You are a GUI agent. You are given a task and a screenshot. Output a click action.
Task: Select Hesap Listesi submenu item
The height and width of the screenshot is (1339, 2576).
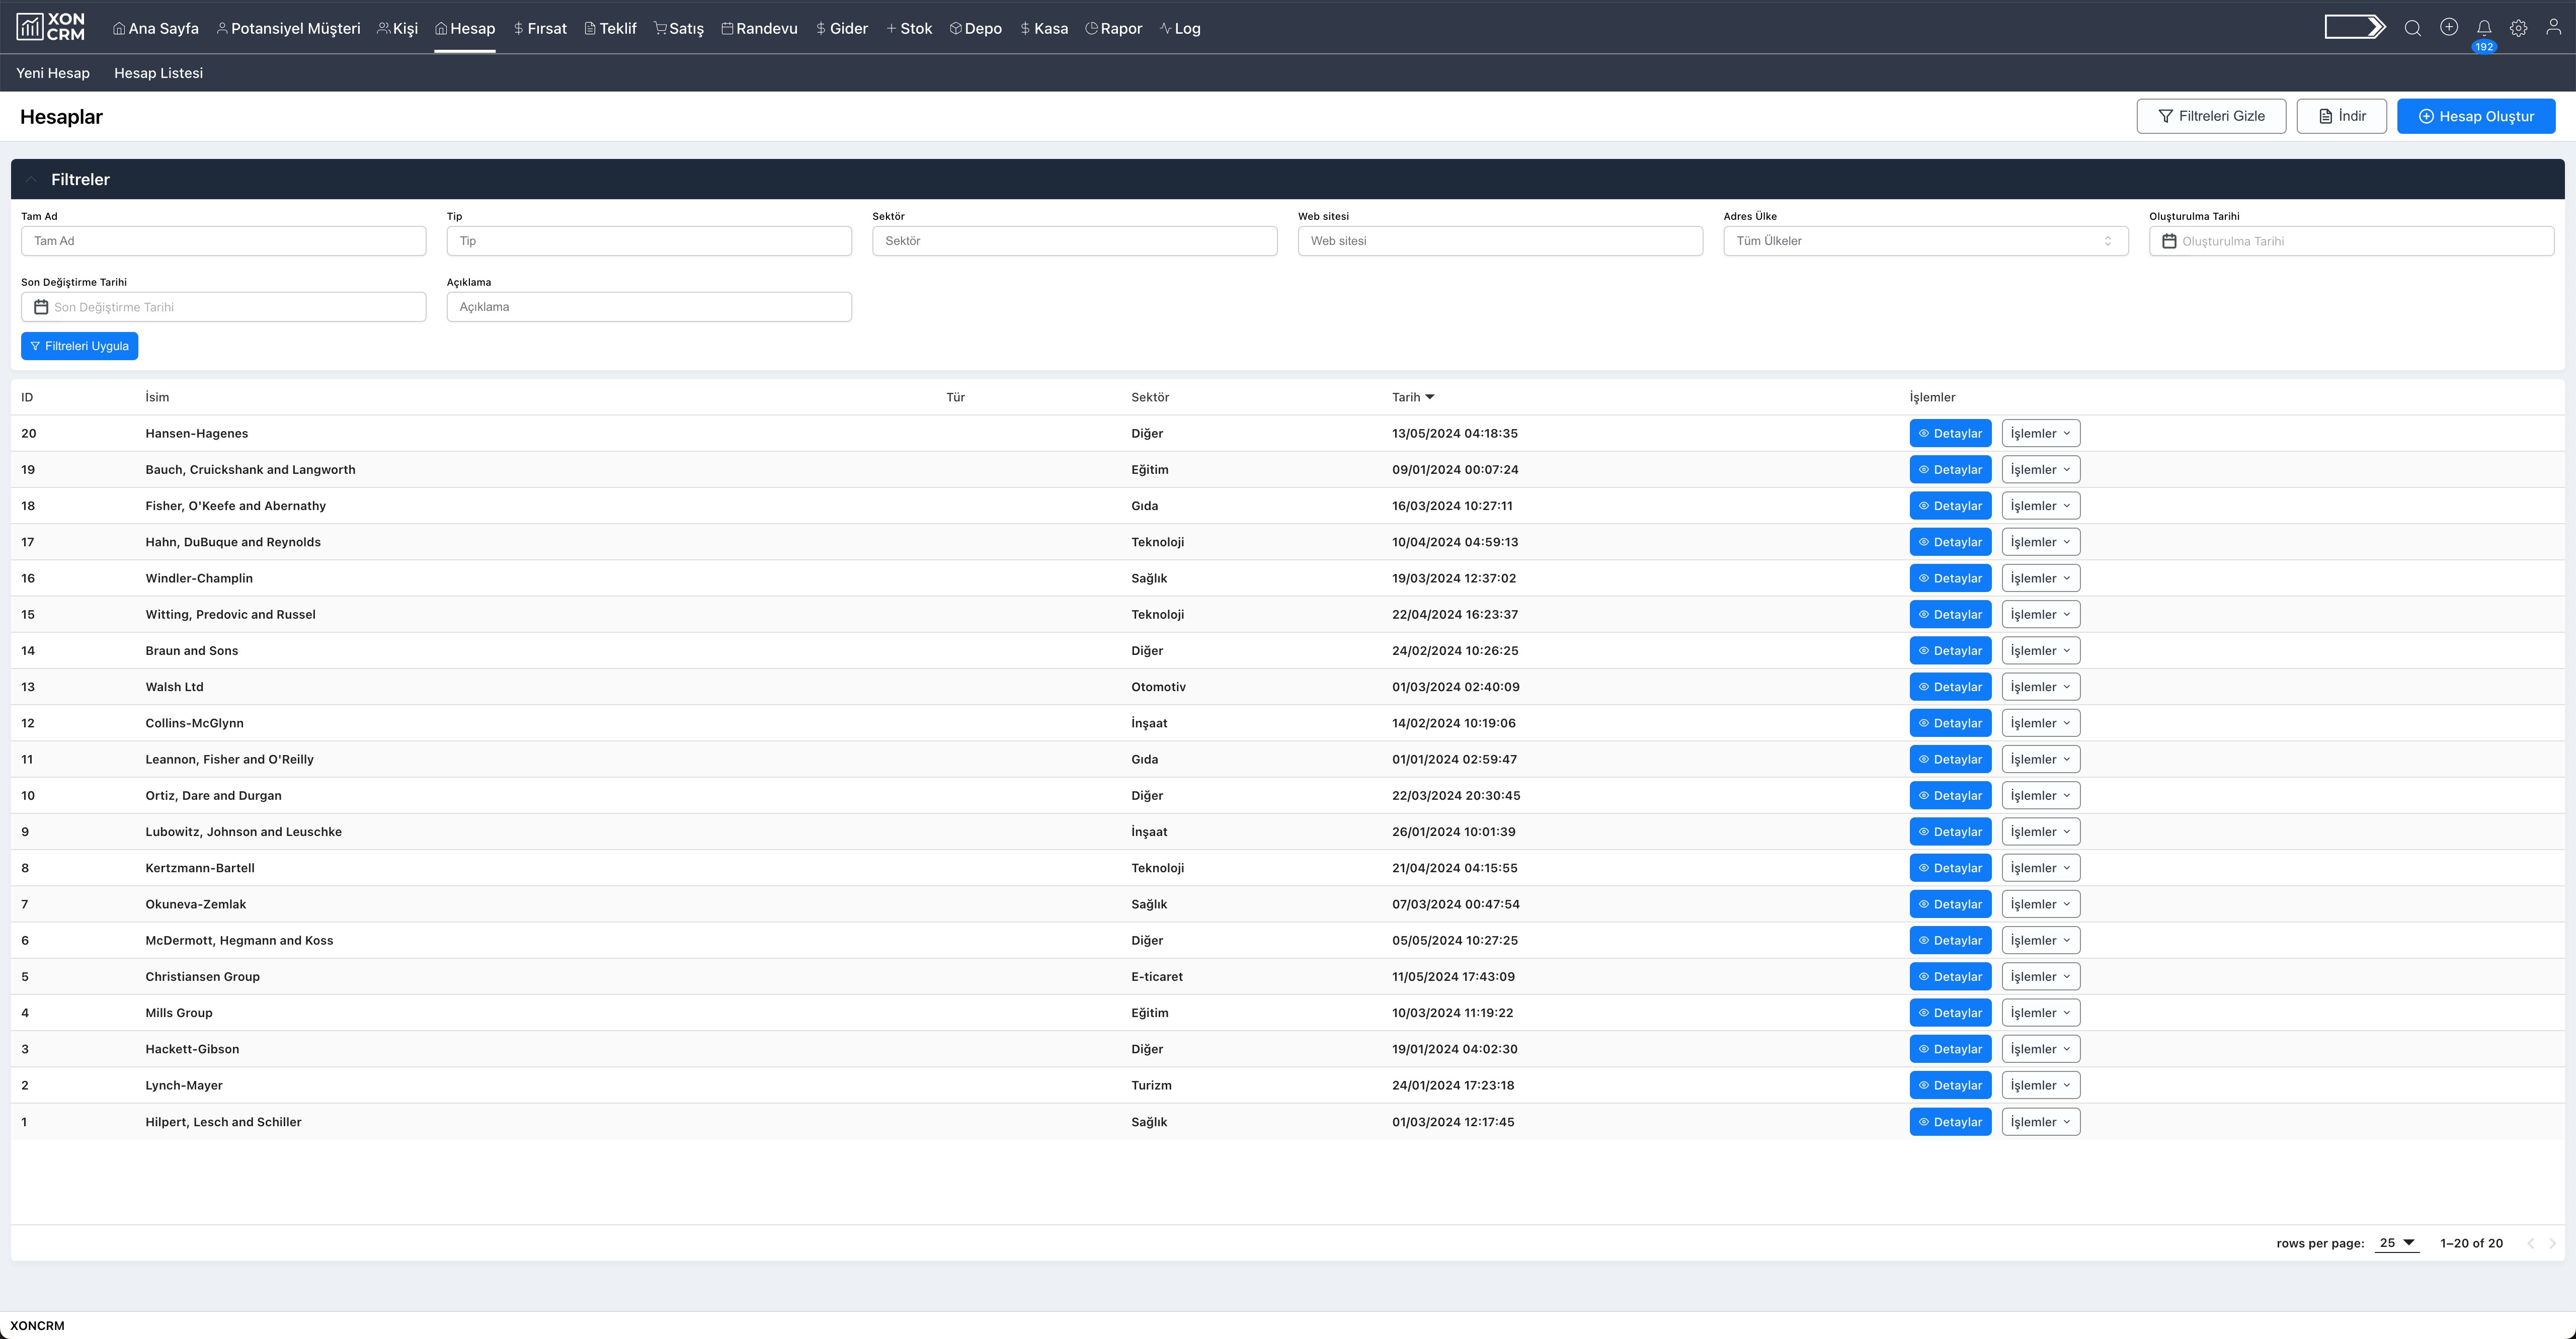tap(158, 73)
